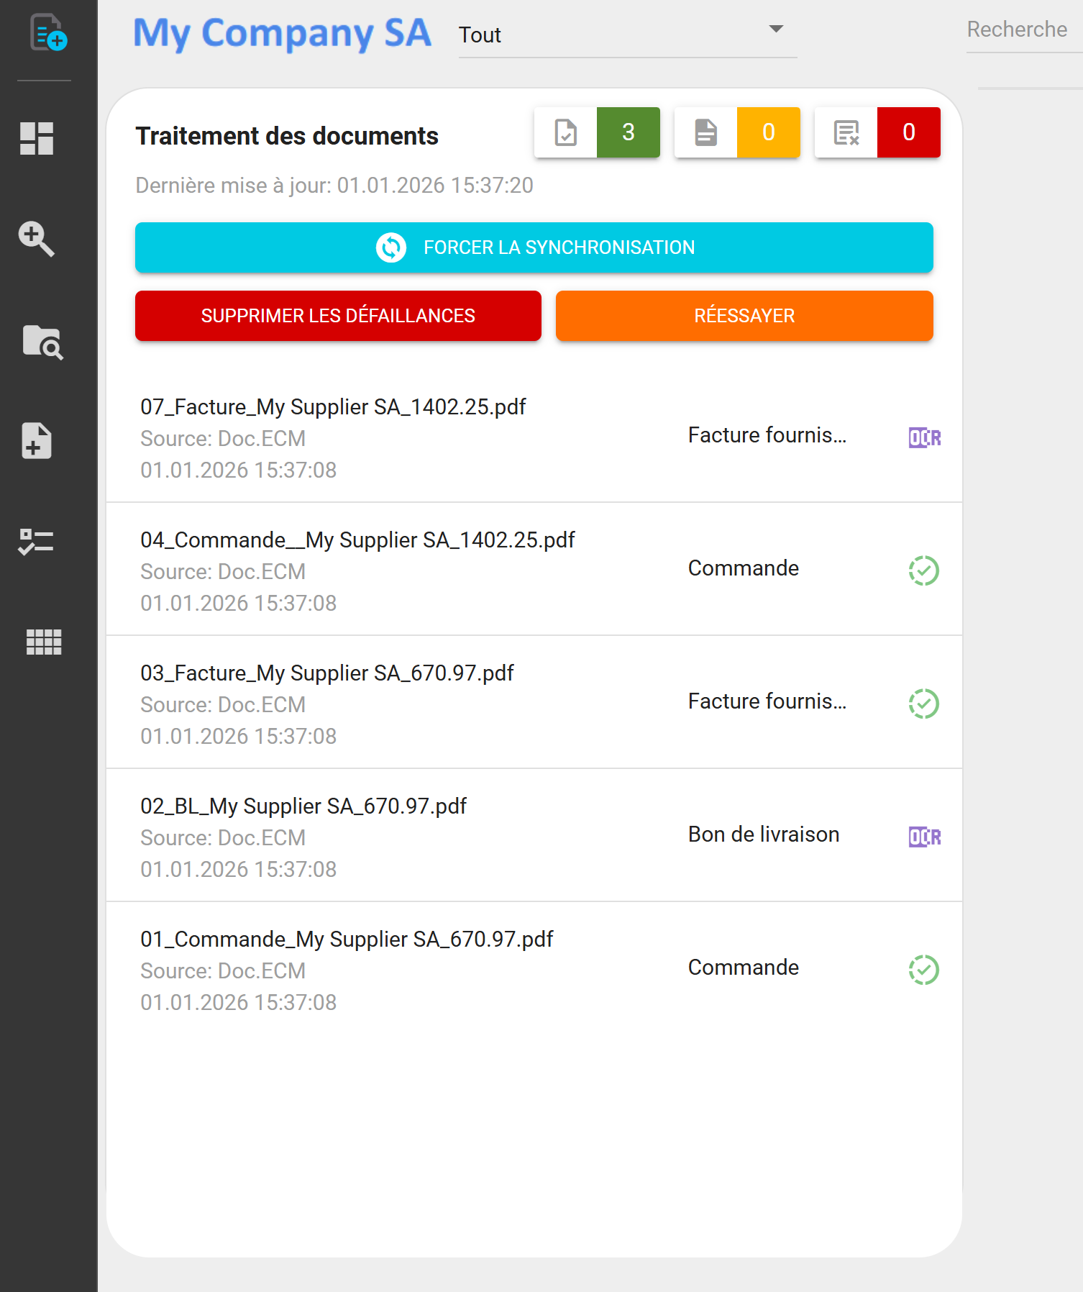The height and width of the screenshot is (1292, 1083).
Task: Click the dropdown arrow next to Tout
Action: click(776, 29)
